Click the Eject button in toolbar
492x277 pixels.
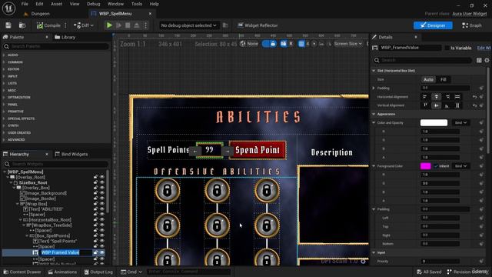coord(137,25)
